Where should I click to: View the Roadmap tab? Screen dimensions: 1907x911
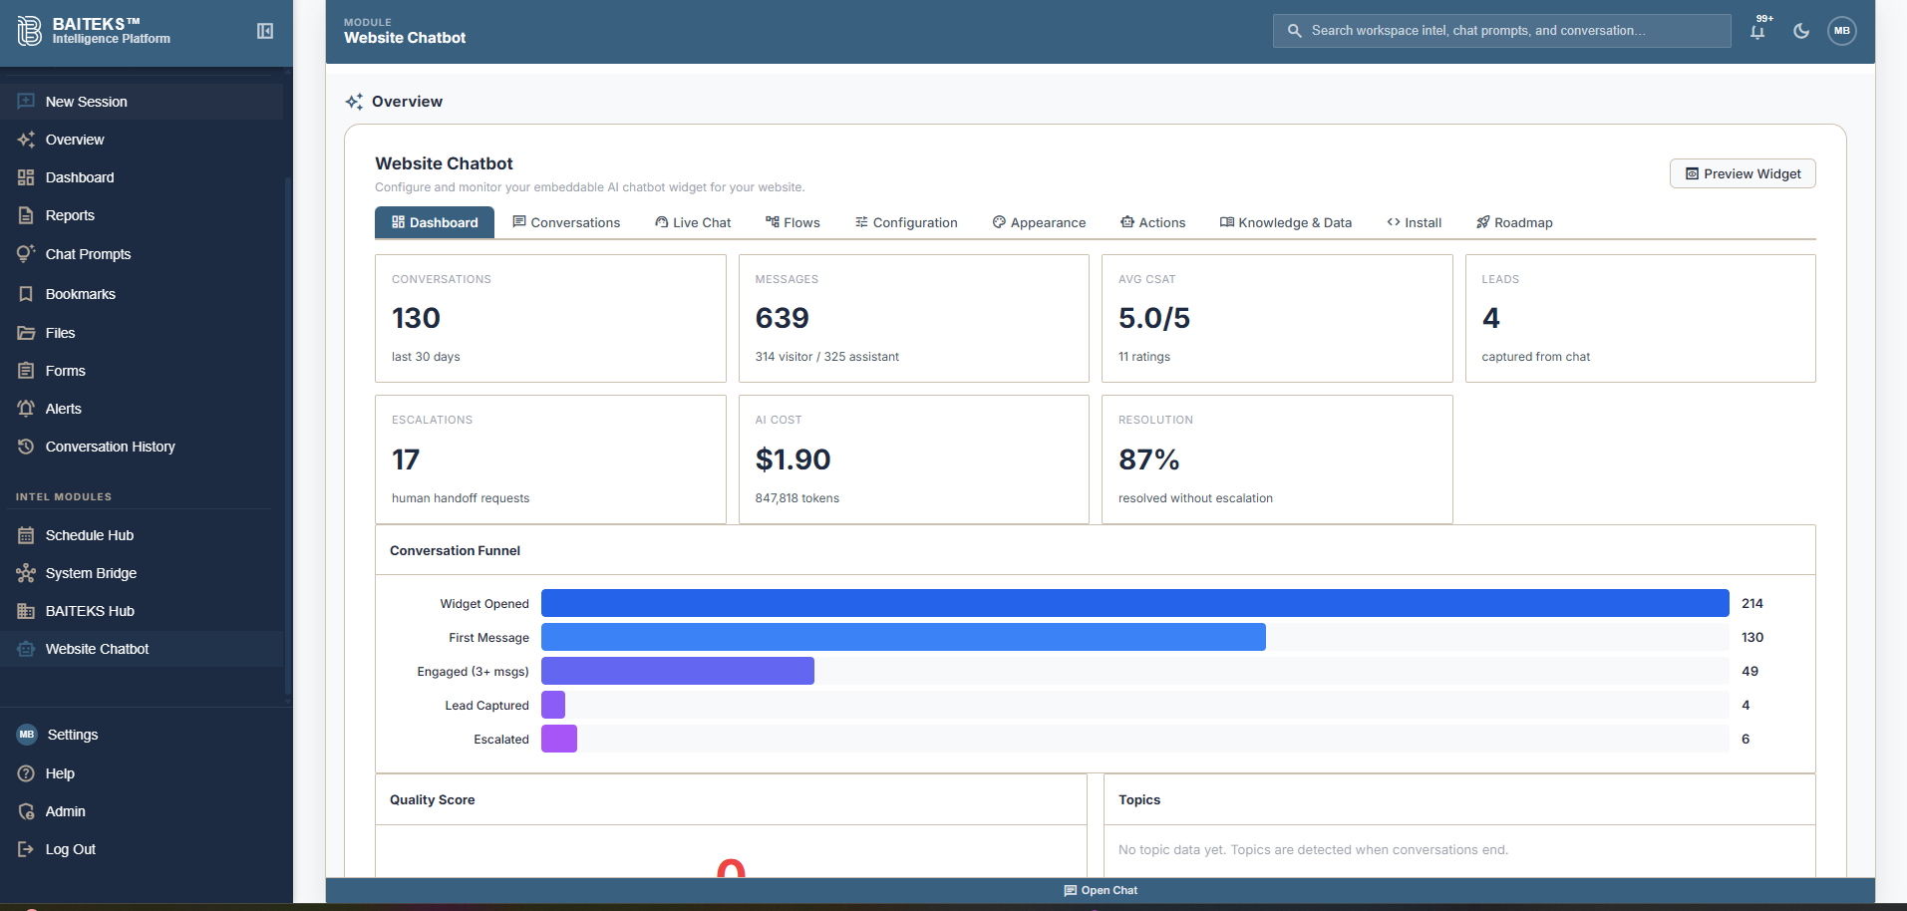[x=1514, y=222]
